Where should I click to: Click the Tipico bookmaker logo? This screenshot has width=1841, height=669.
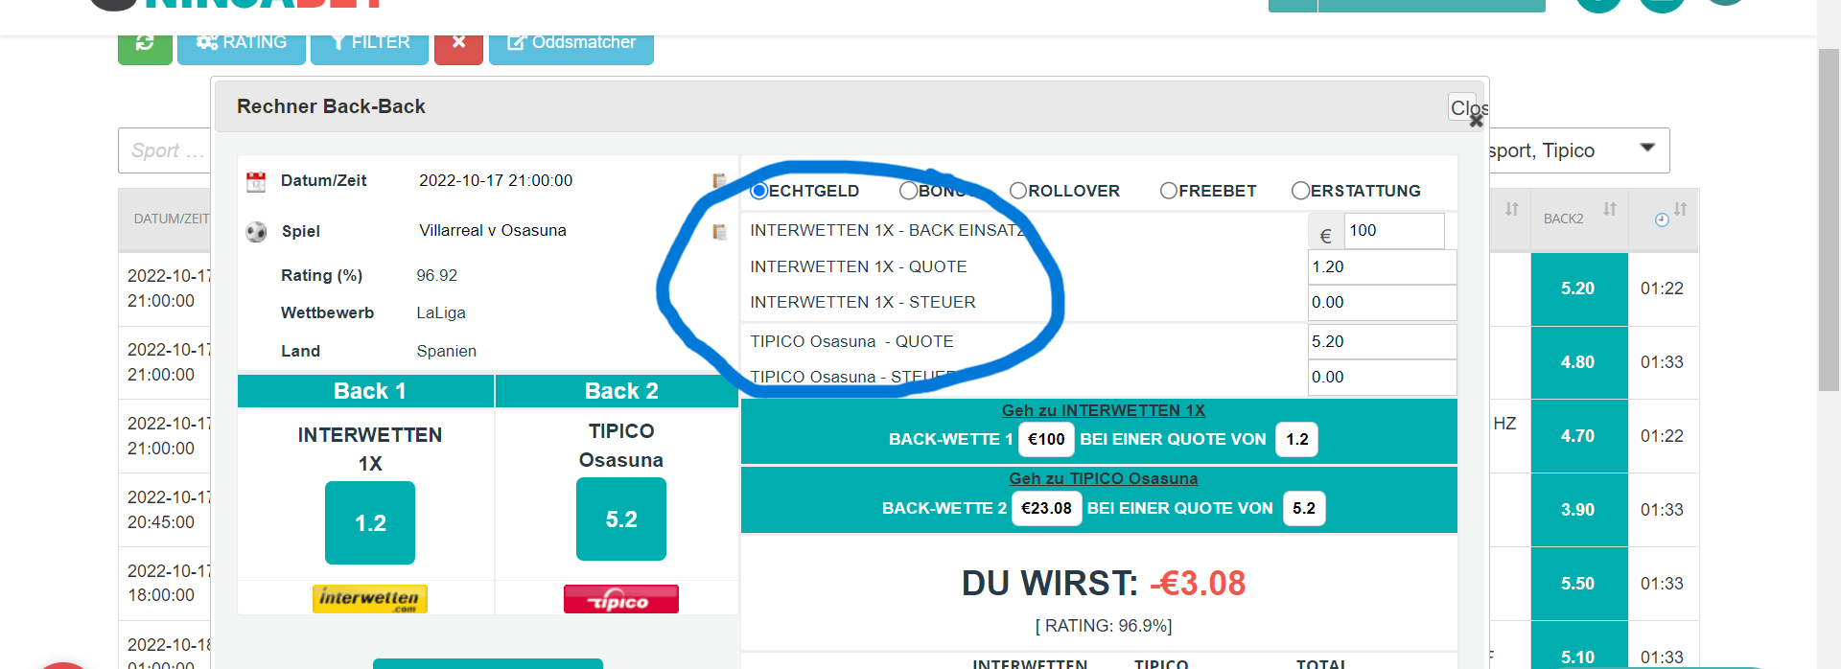tap(621, 599)
